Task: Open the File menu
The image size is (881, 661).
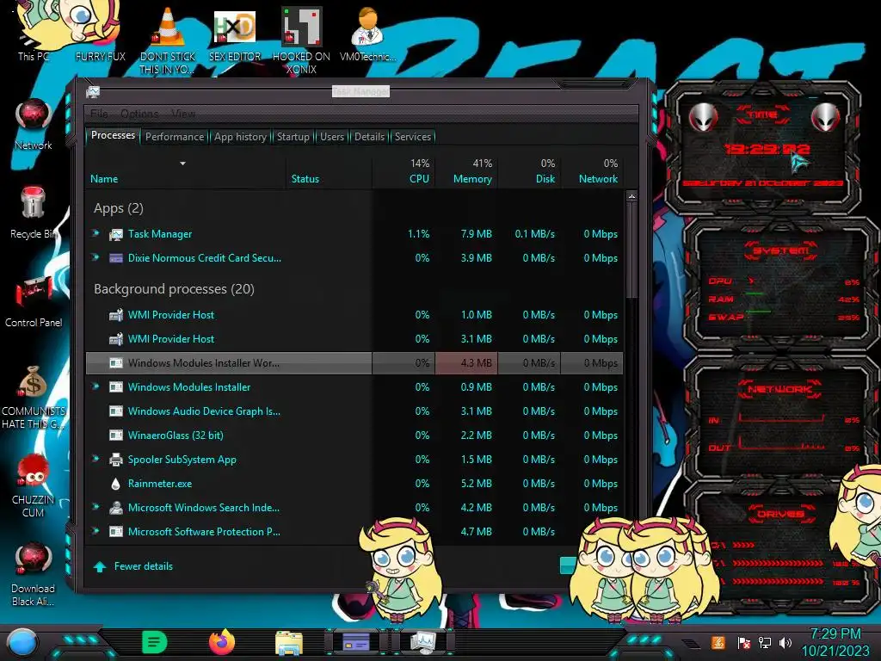Action: [x=100, y=114]
